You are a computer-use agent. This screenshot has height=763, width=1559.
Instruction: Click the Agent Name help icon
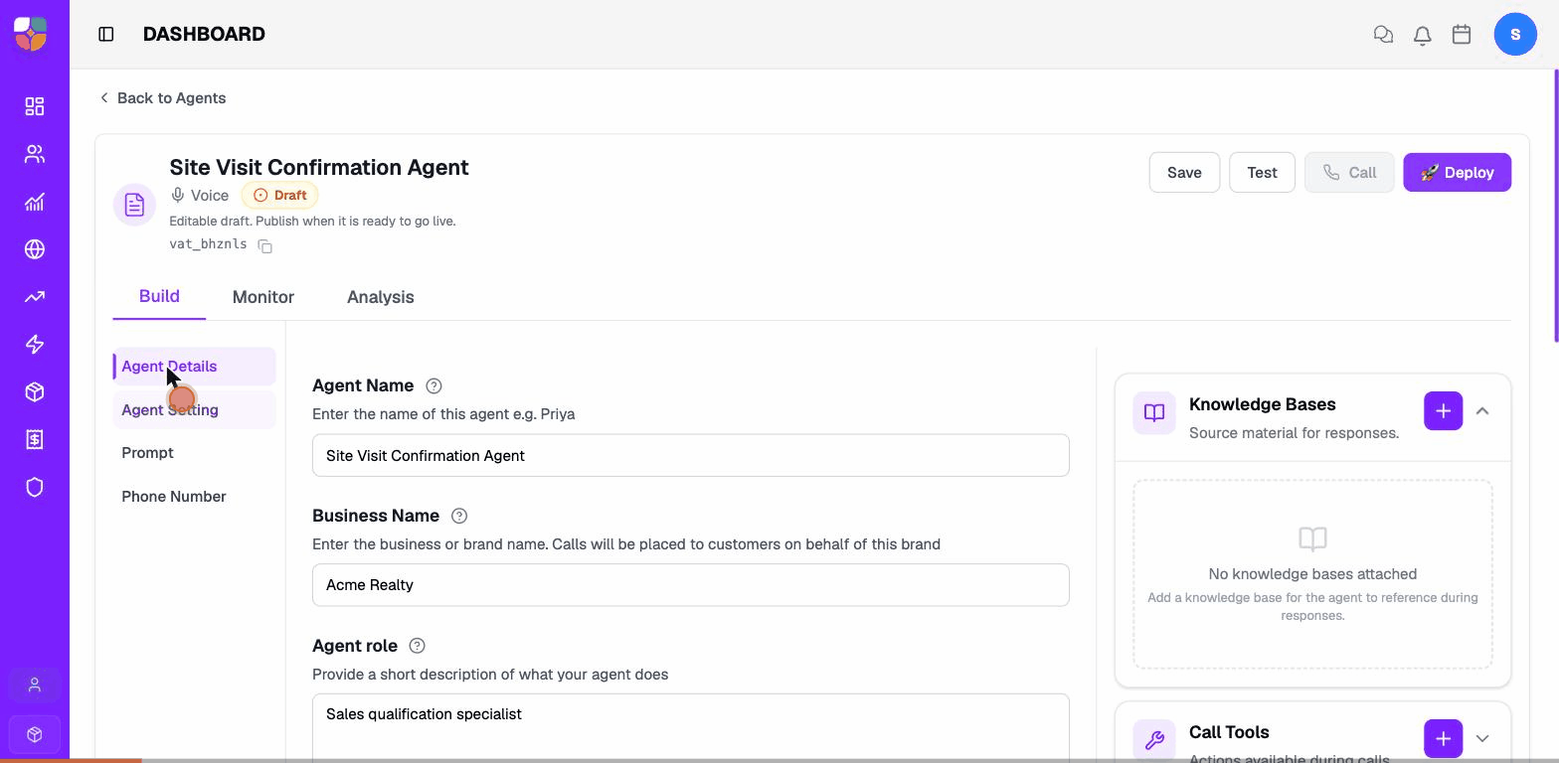point(433,385)
